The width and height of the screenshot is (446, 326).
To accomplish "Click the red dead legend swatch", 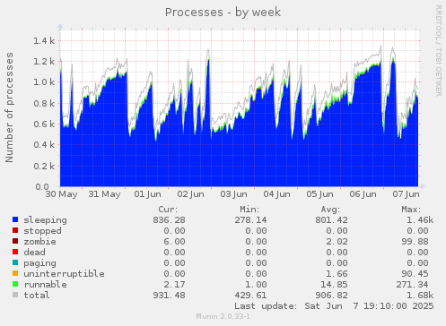I will (x=15, y=252).
